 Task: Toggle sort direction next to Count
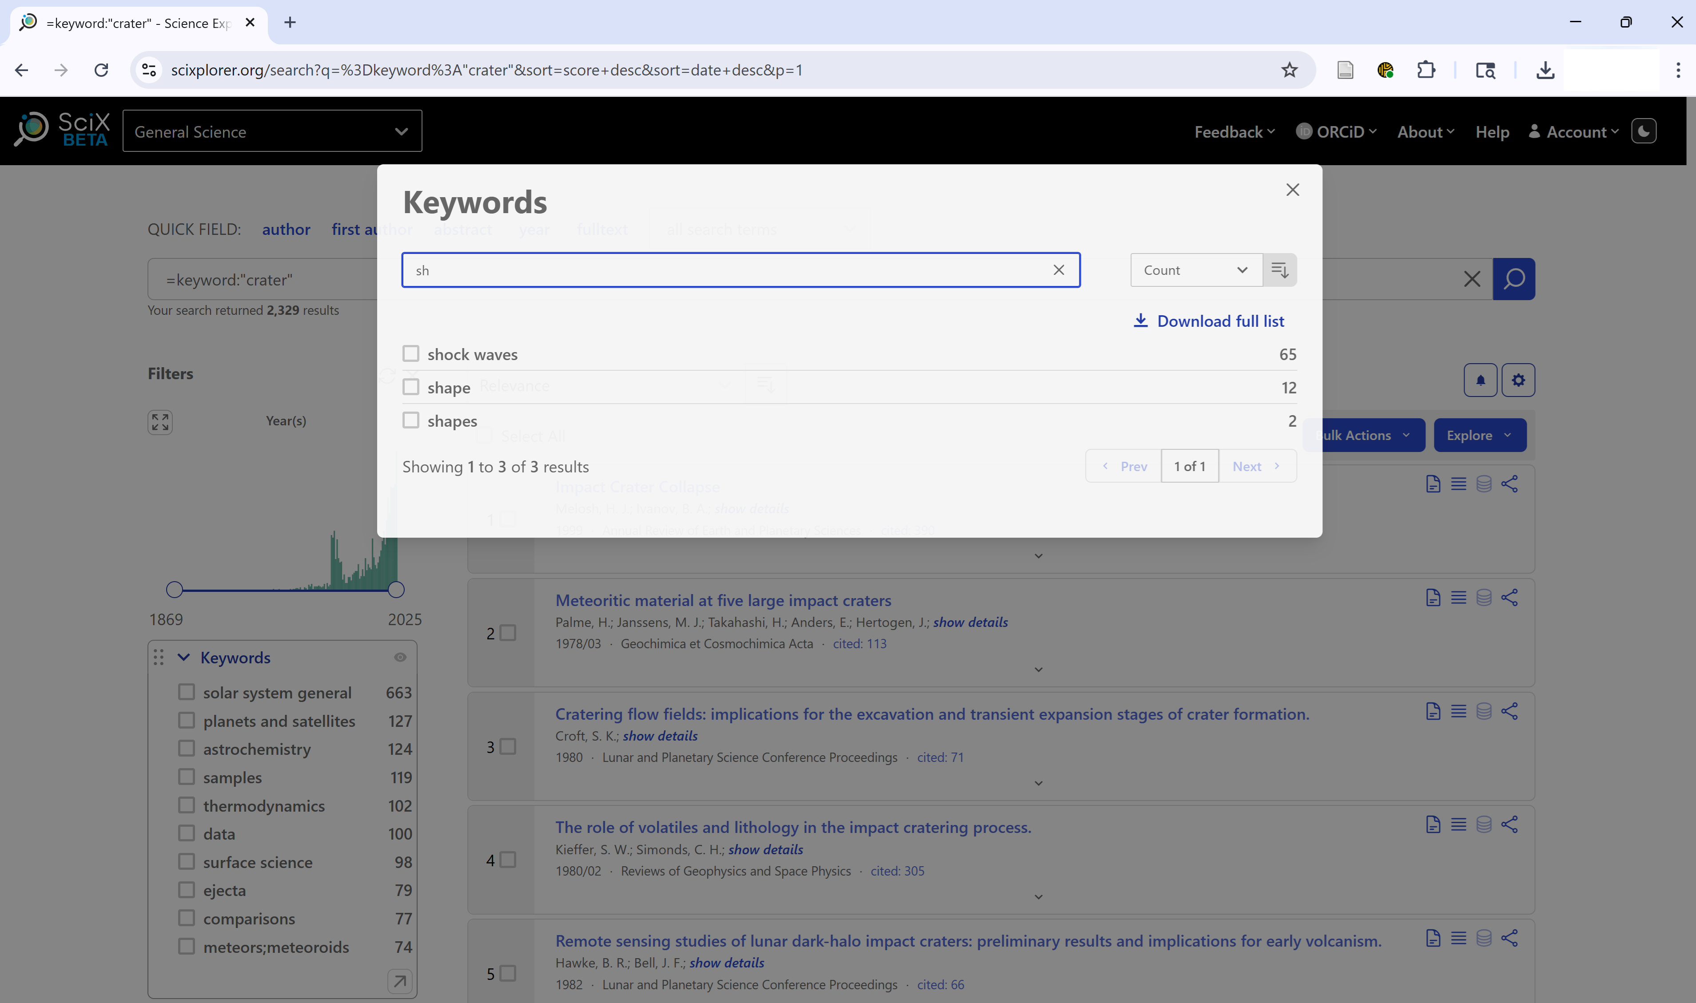[1279, 270]
